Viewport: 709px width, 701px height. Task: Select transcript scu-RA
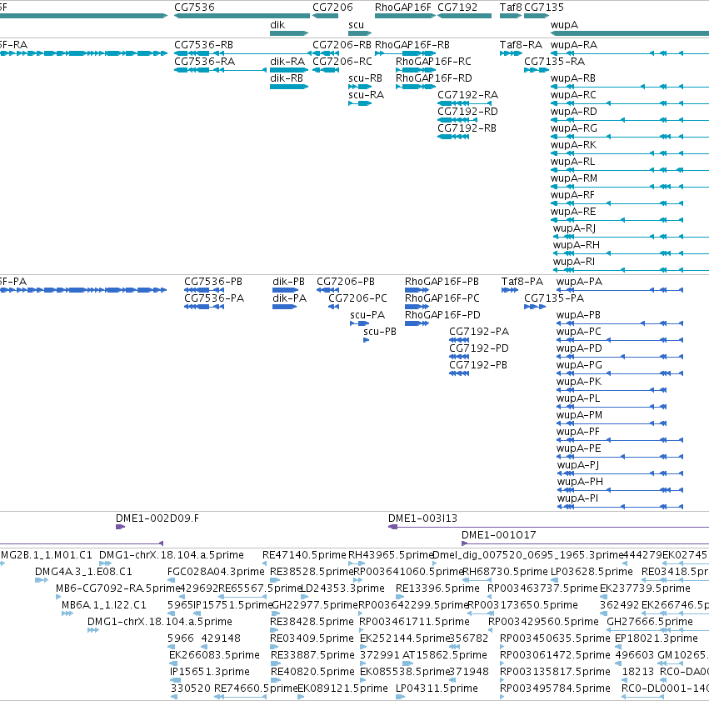(x=359, y=103)
